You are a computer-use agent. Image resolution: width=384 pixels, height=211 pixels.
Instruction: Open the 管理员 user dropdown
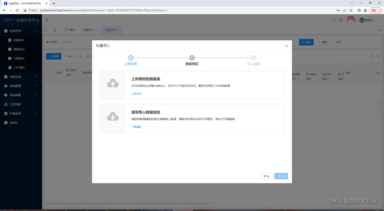367,20
